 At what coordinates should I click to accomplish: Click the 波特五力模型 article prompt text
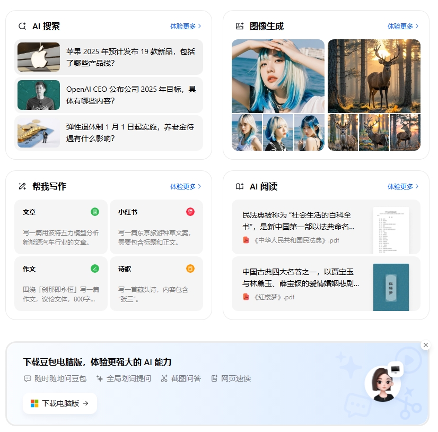pyautogui.click(x=61, y=237)
